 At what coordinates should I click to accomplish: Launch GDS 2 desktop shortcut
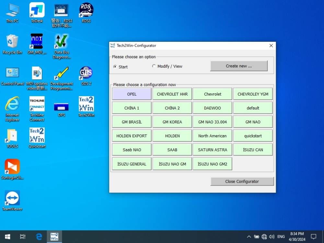pyautogui.click(x=86, y=75)
